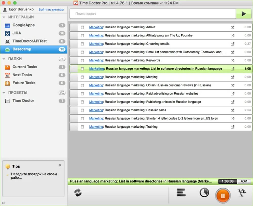The height and width of the screenshot is (206, 253).
Task: Open Next Tasks folder
Action: (34, 75)
